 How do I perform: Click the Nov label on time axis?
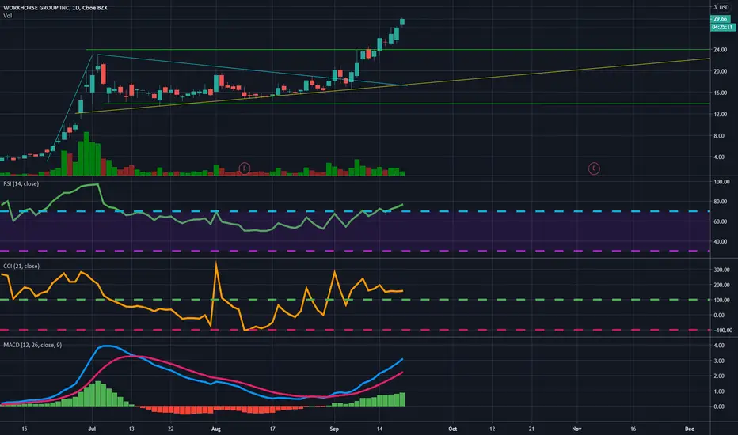pos(576,429)
